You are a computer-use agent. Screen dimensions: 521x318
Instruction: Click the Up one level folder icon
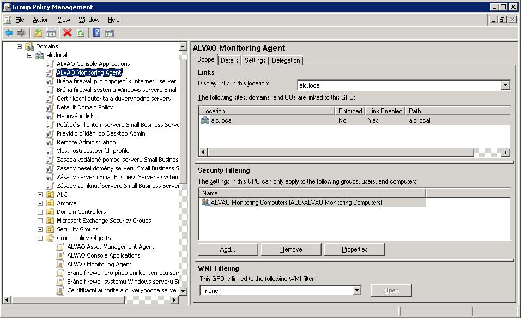pos(38,33)
